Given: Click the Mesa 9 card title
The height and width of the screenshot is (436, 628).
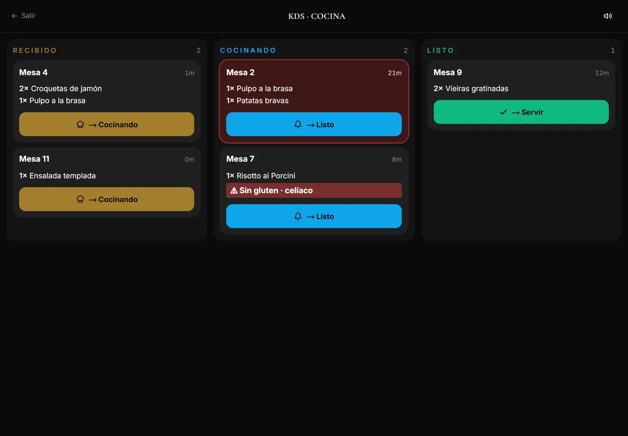Looking at the screenshot, I should tap(448, 72).
